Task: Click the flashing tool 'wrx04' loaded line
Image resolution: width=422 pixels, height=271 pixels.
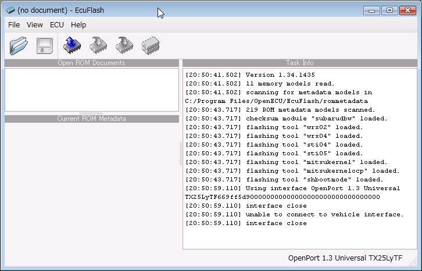Action: [x=274, y=136]
